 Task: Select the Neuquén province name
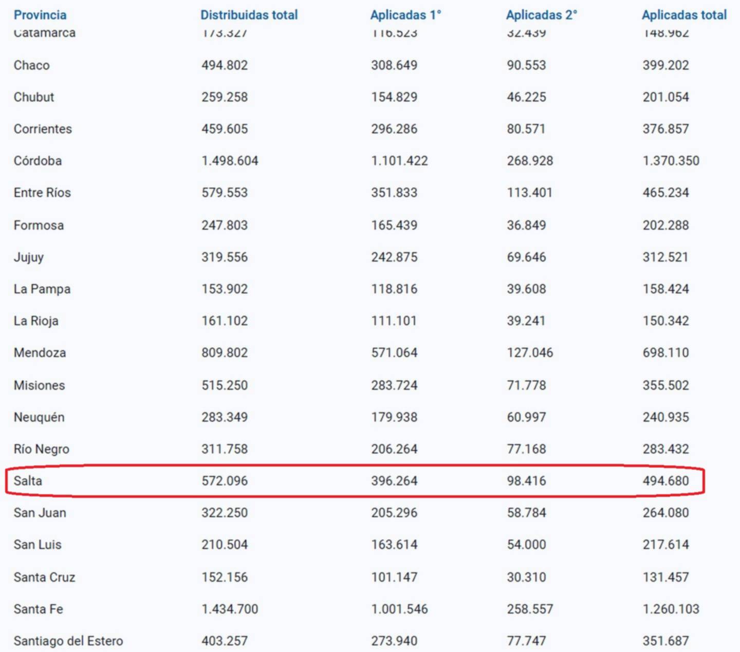(39, 417)
